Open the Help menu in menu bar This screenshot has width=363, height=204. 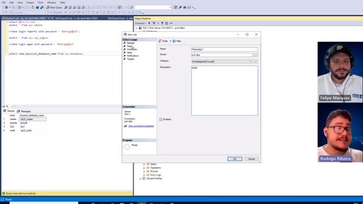(x=62, y=2)
